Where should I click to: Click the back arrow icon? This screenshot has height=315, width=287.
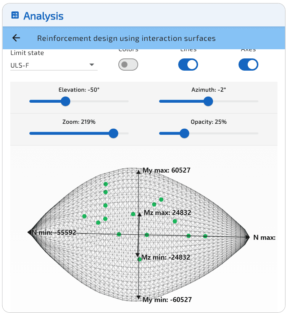16,38
